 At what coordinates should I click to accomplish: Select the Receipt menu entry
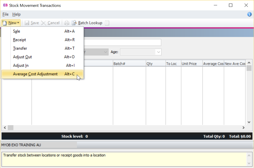tap(20, 40)
